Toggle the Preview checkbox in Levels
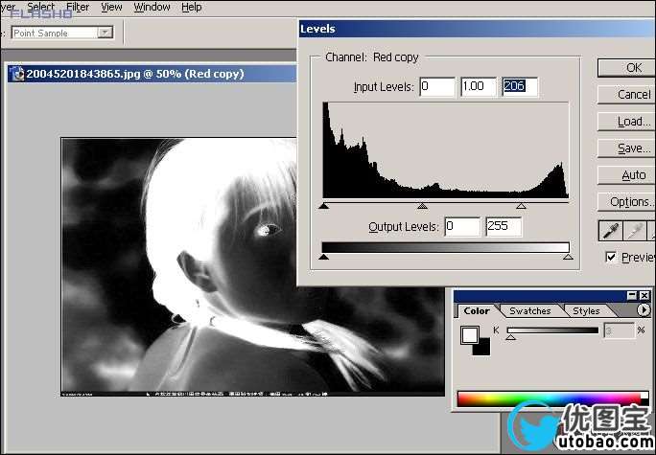 [x=611, y=258]
